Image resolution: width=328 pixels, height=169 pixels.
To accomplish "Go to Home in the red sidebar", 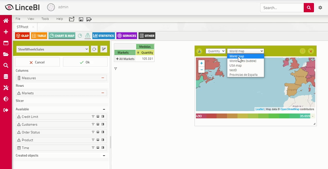I will point(6,21).
